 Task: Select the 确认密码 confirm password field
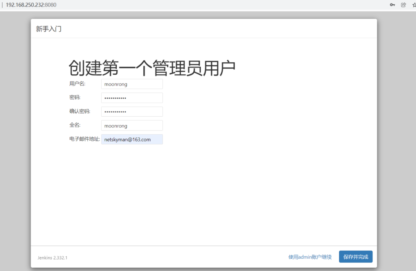coord(132,112)
